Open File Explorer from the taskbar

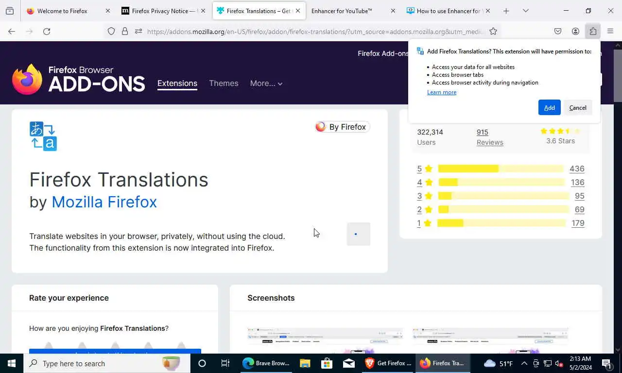pyautogui.click(x=305, y=363)
